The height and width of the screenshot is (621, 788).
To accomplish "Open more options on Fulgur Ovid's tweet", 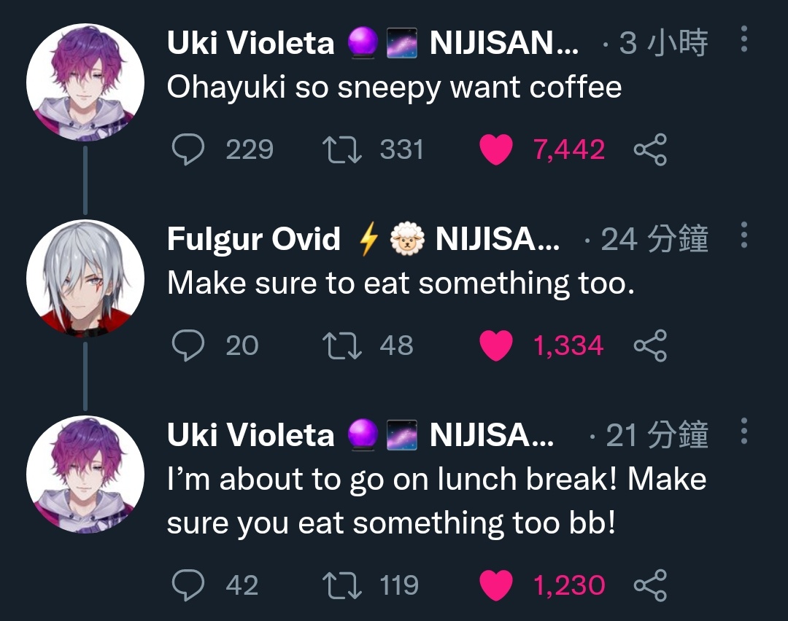I will (744, 235).
